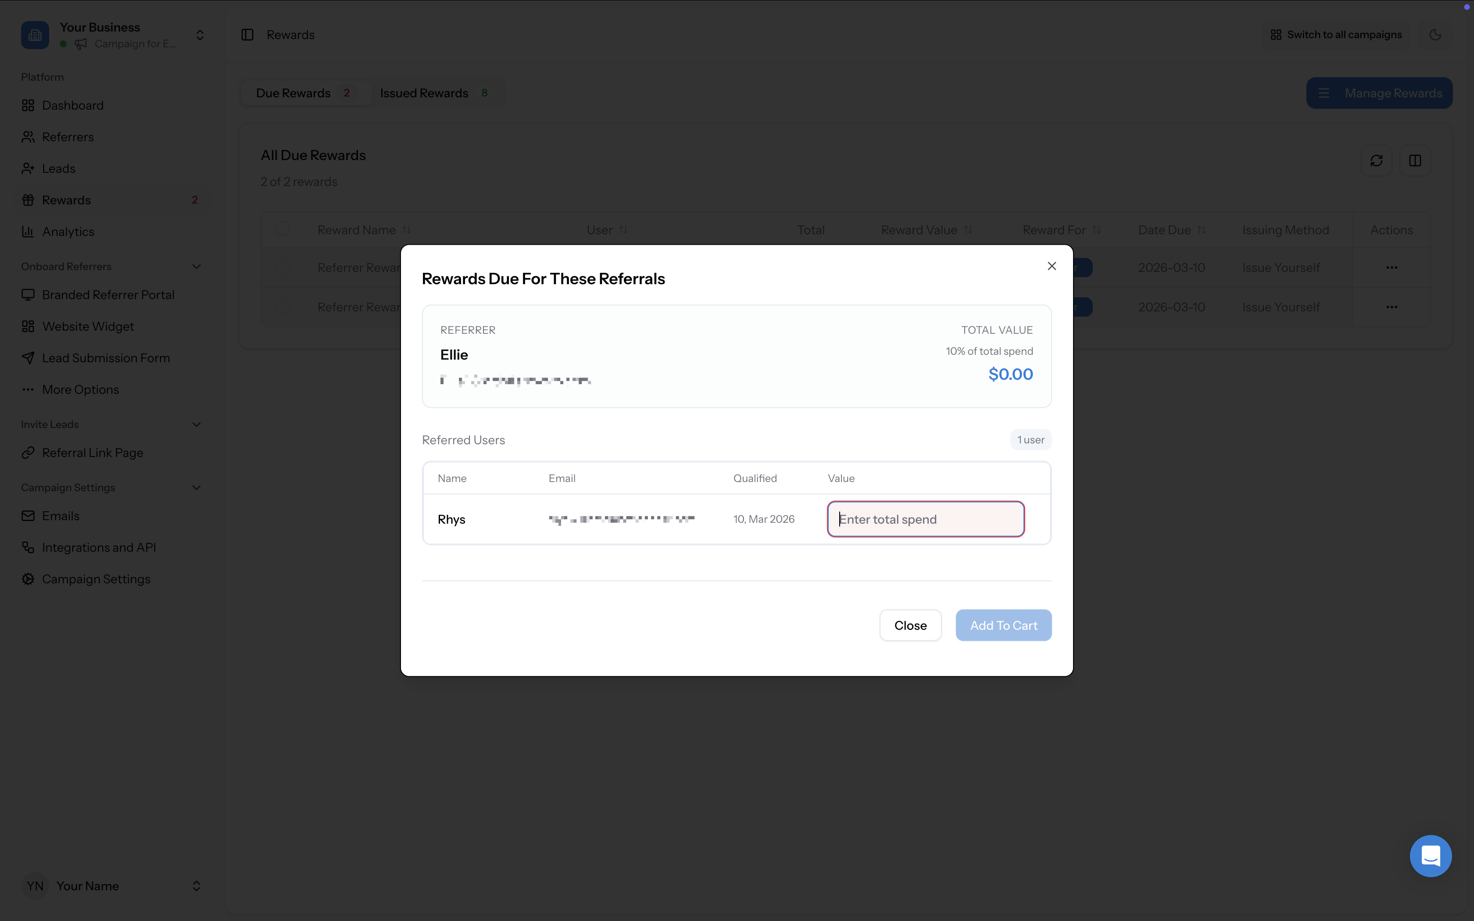Refresh the All Due Rewards table
Screen dimensions: 1474x921
coord(1377,160)
